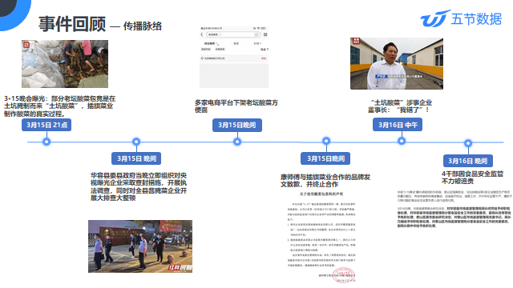Click timeline dot beneath 3月15日 21点
This screenshot has height=288, width=513.
pyautogui.click(x=46, y=142)
